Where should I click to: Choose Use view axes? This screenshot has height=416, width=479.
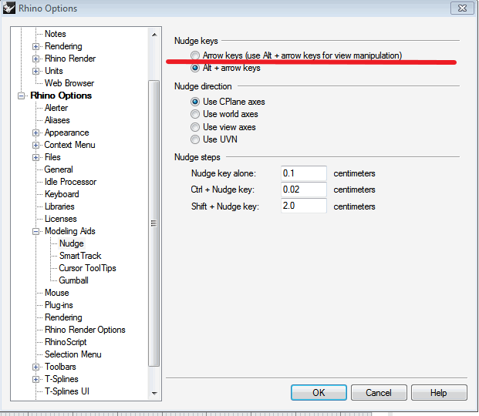point(195,127)
